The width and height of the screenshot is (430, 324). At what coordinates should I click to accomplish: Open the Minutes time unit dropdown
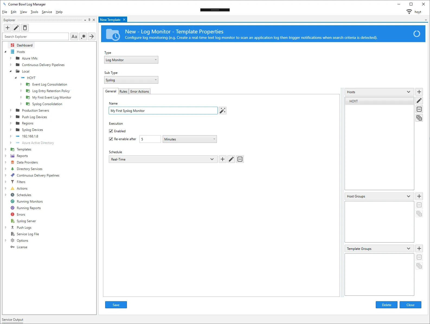[190, 139]
